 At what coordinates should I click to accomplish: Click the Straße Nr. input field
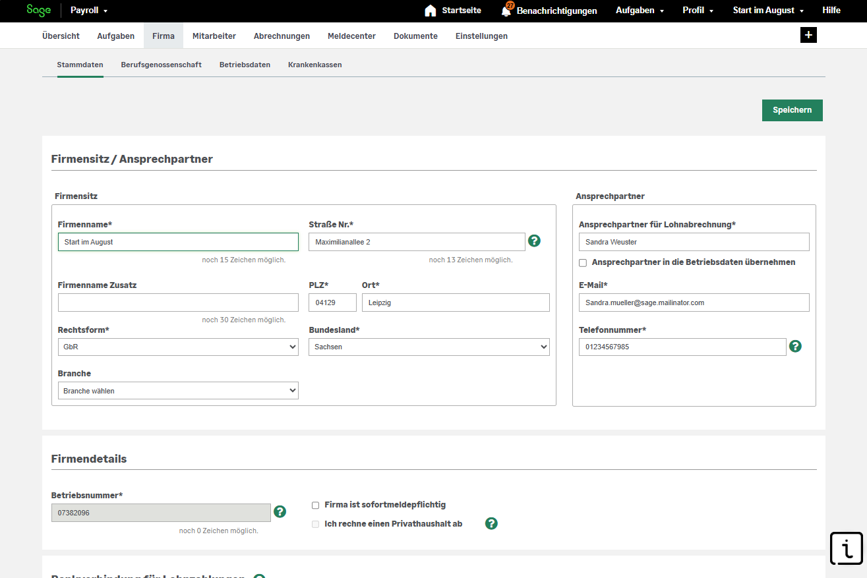tap(417, 242)
